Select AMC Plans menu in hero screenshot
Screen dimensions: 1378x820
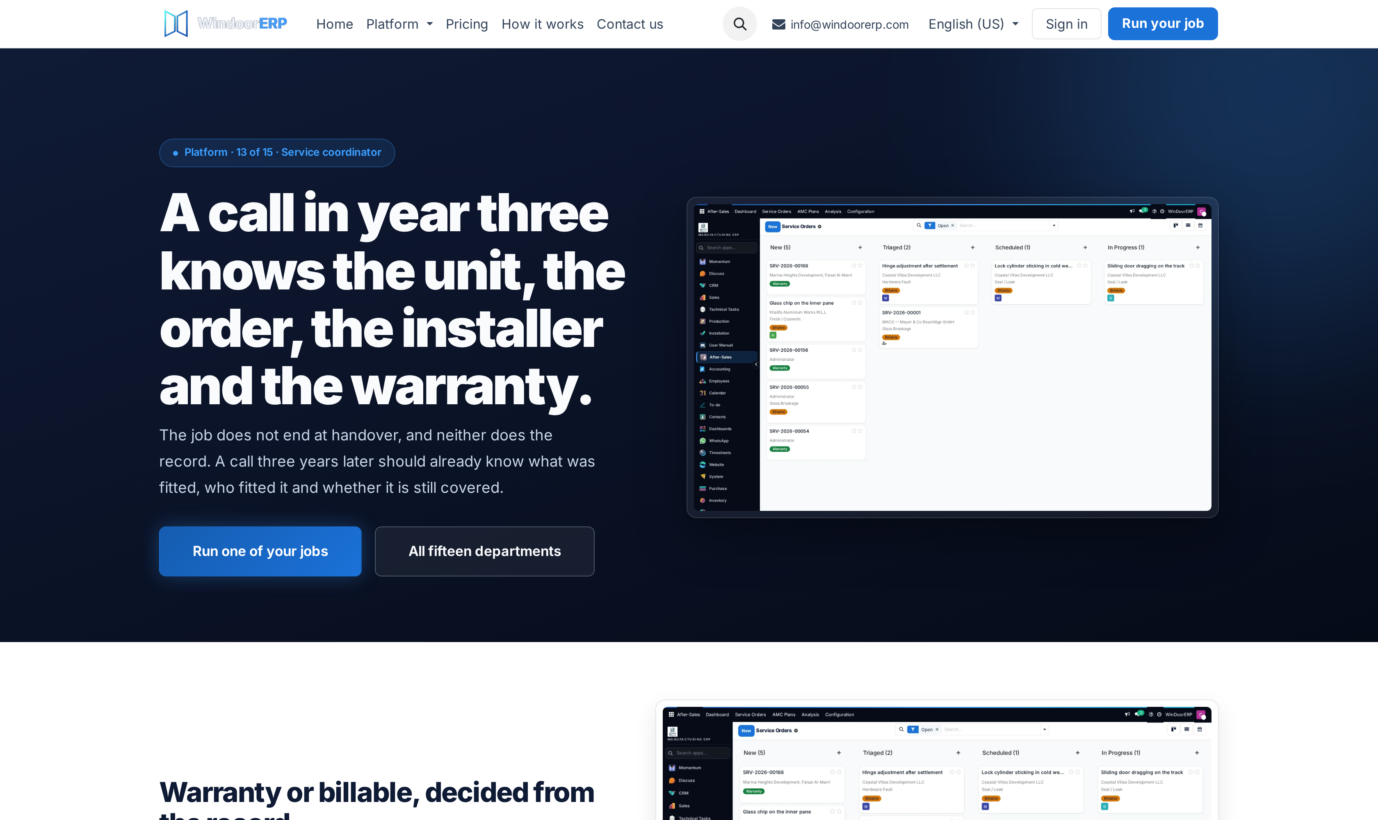tap(808, 211)
